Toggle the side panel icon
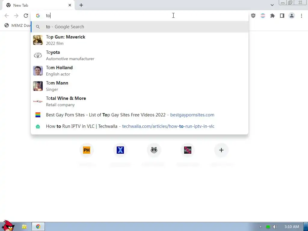Viewport: 308px width, 231px height. point(282,16)
